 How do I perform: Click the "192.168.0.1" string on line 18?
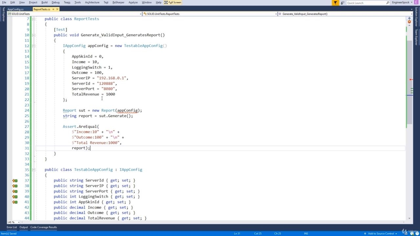(x=112, y=78)
